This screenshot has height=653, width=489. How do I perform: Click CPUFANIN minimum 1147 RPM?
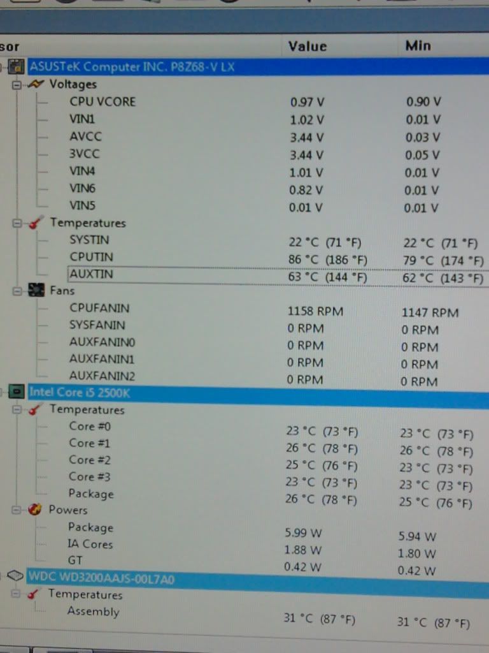coord(430,312)
